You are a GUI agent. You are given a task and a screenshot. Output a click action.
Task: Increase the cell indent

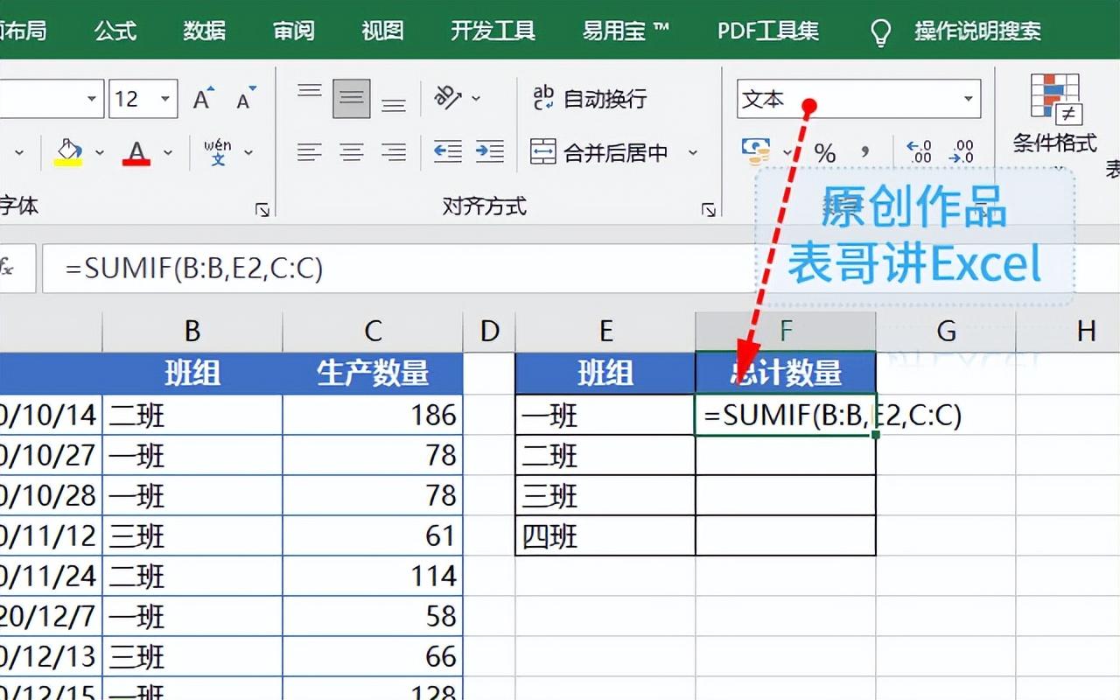click(x=490, y=152)
